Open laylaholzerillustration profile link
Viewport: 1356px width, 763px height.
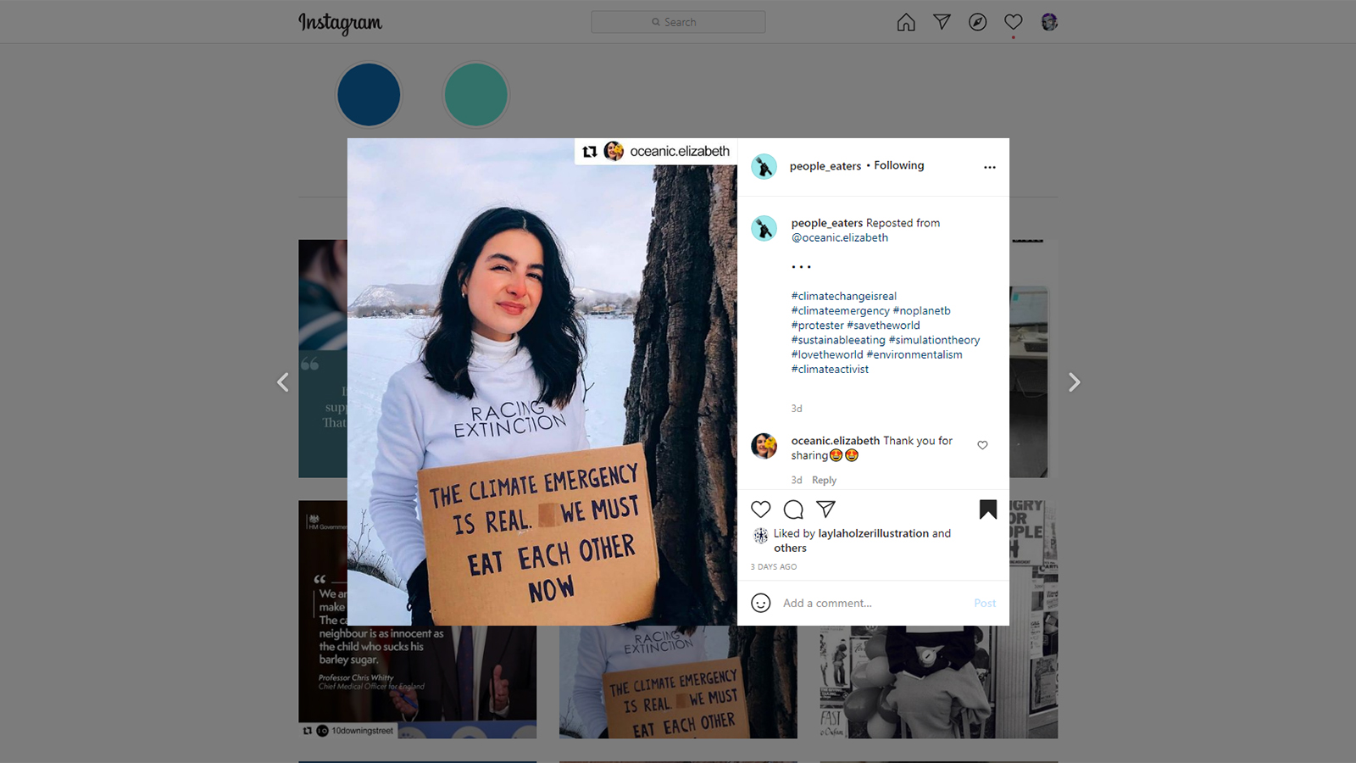873,533
